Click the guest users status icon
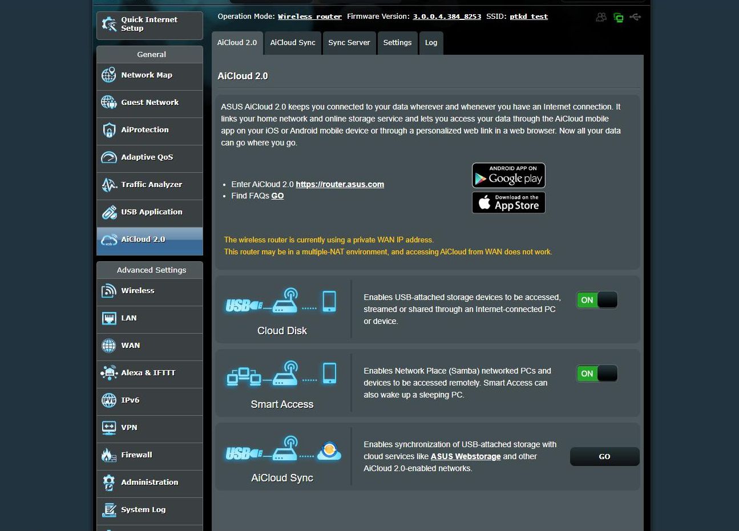The height and width of the screenshot is (531, 739). click(x=601, y=17)
